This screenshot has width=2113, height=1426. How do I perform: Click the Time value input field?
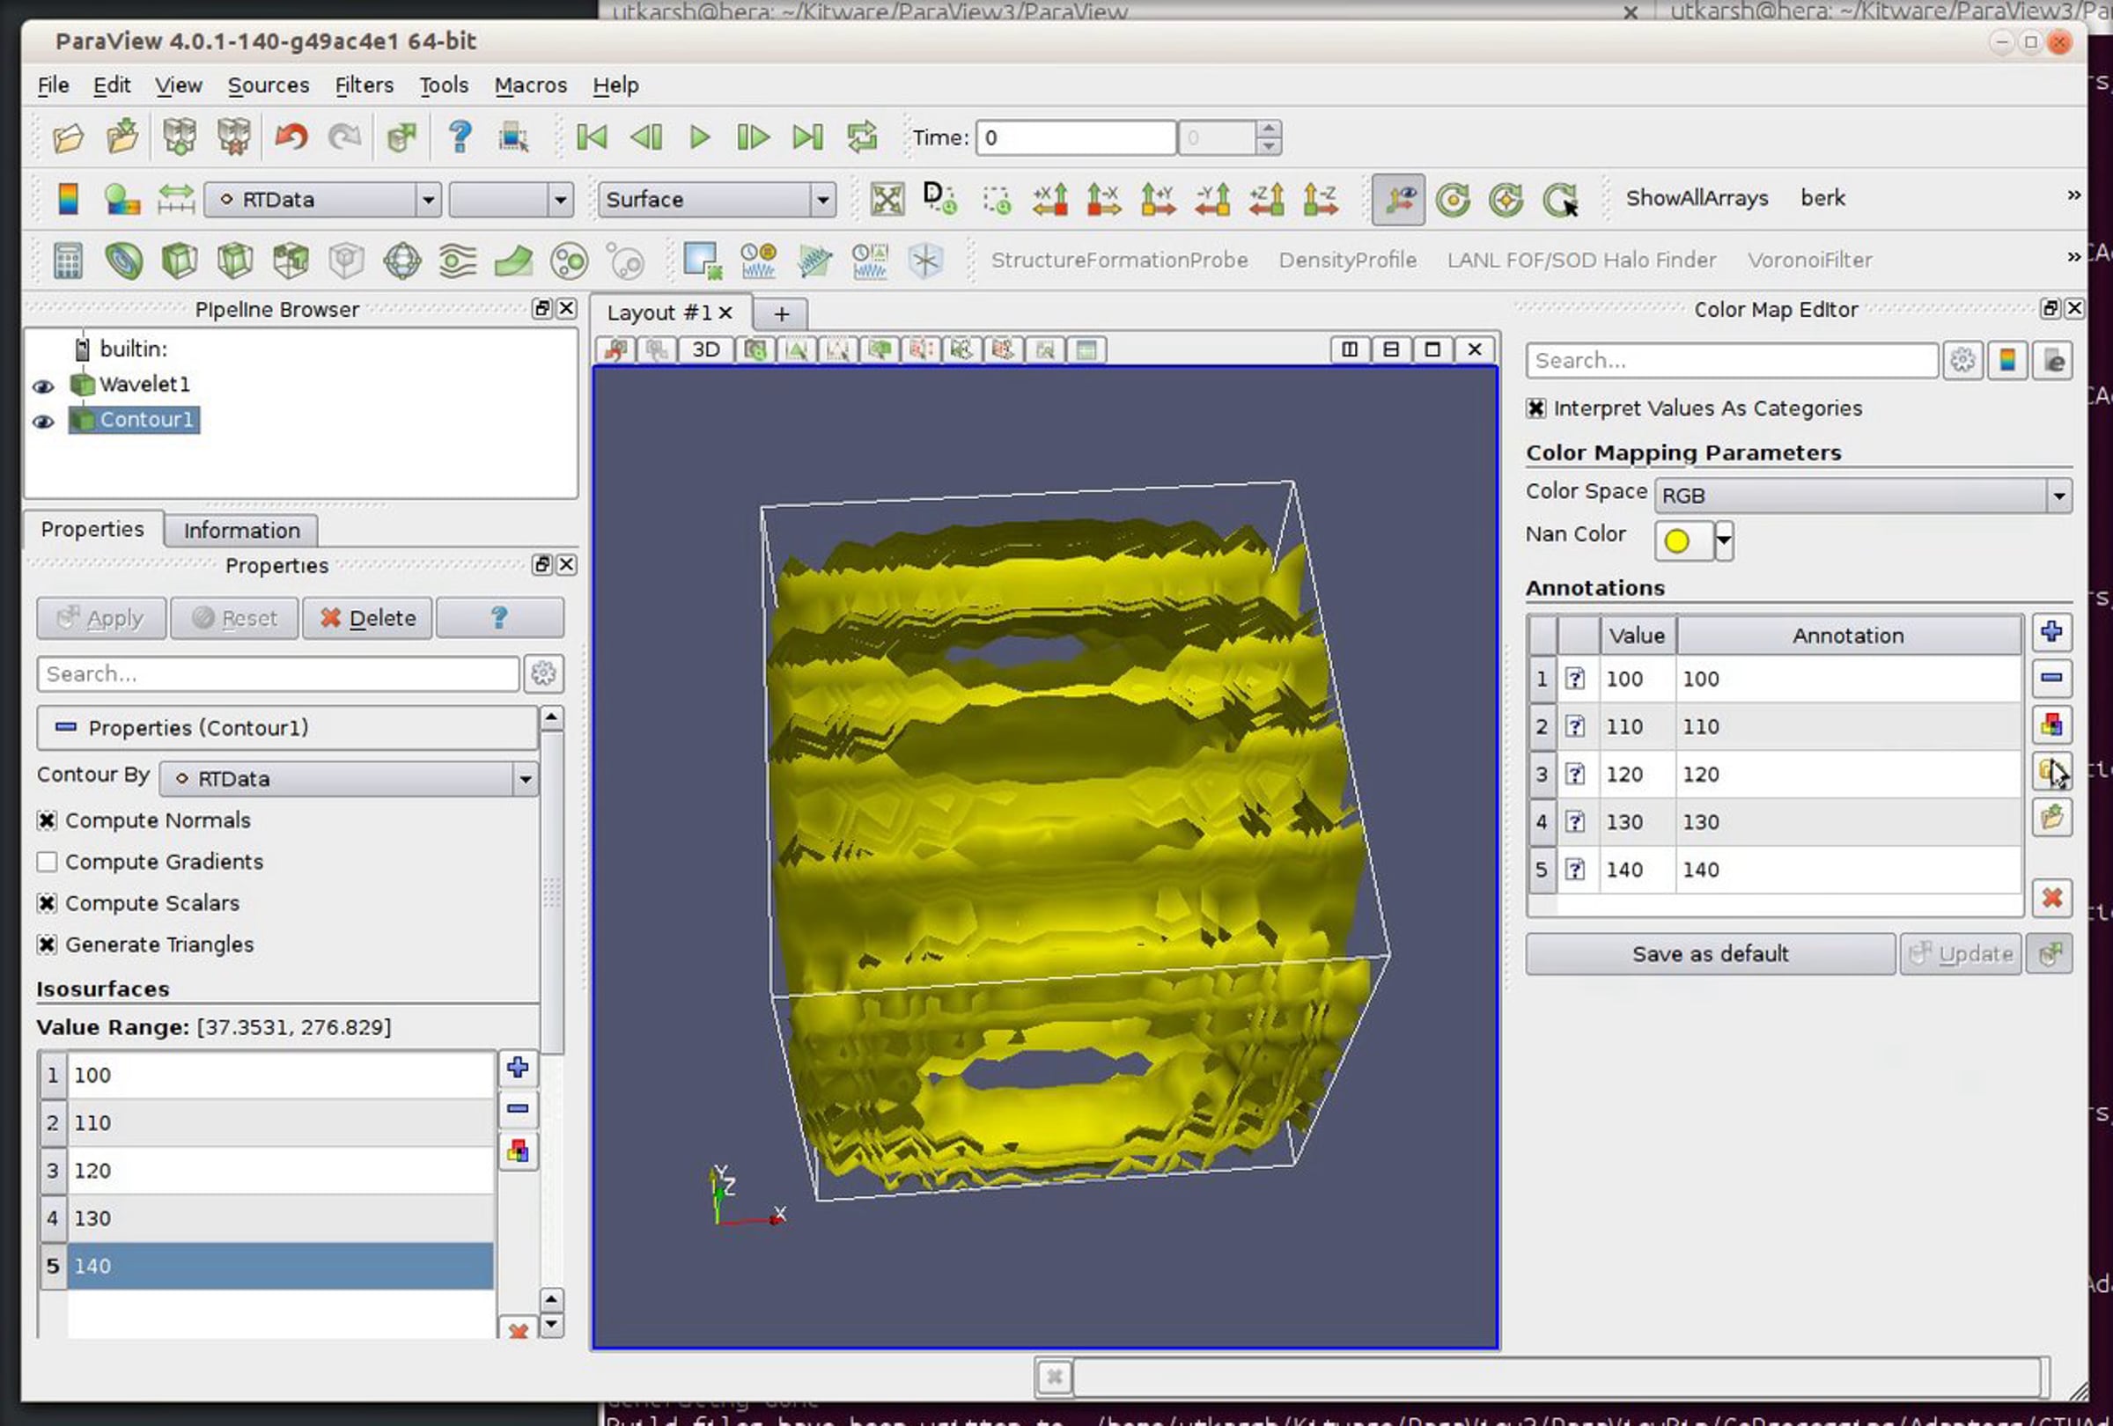(x=1076, y=138)
